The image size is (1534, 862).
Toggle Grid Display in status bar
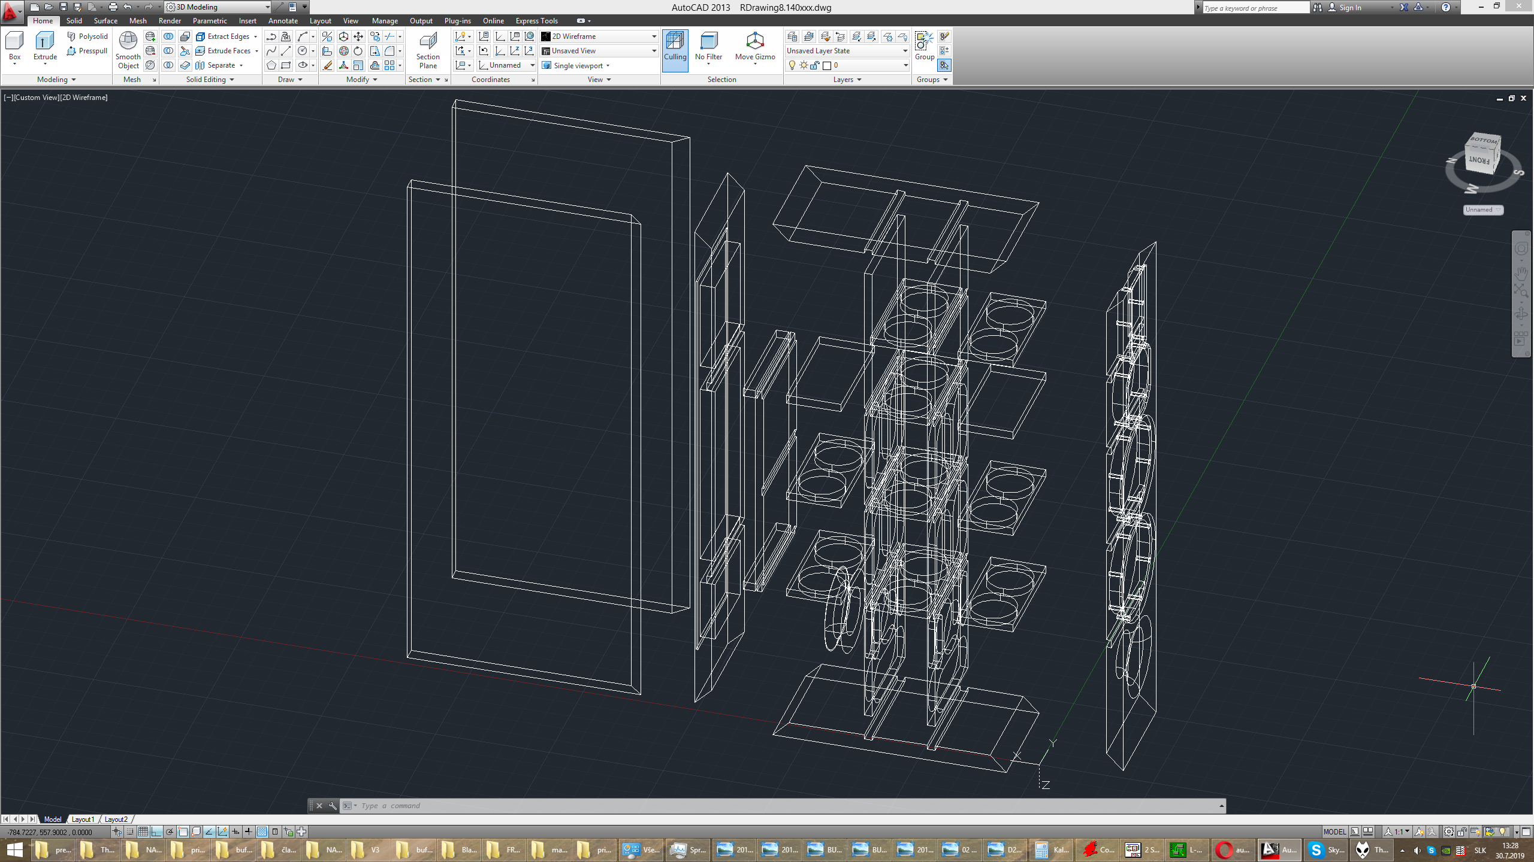tap(143, 831)
